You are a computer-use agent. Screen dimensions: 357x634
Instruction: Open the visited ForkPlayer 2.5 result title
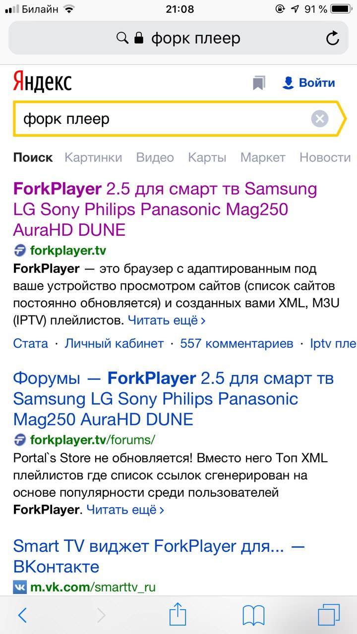(x=165, y=209)
